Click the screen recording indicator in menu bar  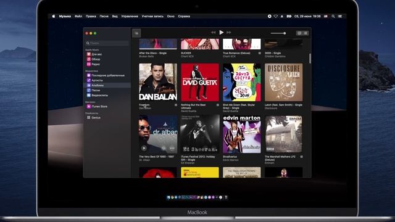tap(270, 16)
